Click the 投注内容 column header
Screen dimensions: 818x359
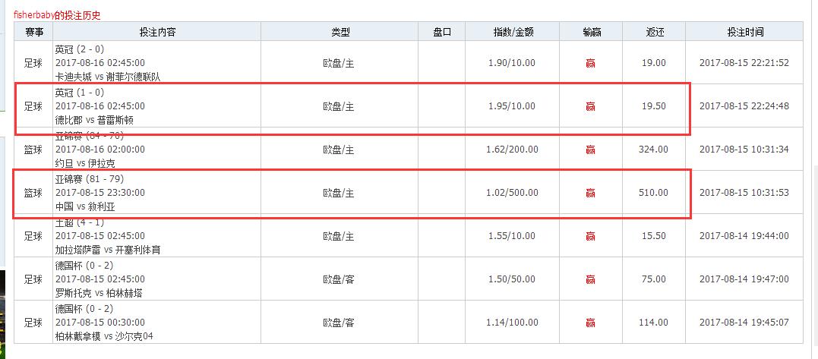(157, 32)
